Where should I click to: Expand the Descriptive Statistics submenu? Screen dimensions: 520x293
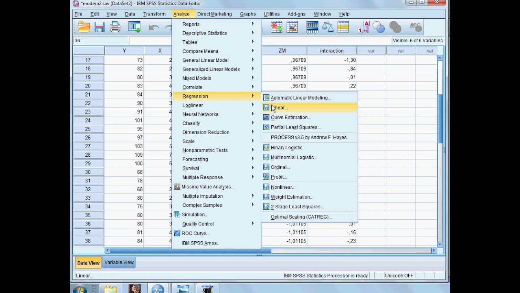[216, 33]
